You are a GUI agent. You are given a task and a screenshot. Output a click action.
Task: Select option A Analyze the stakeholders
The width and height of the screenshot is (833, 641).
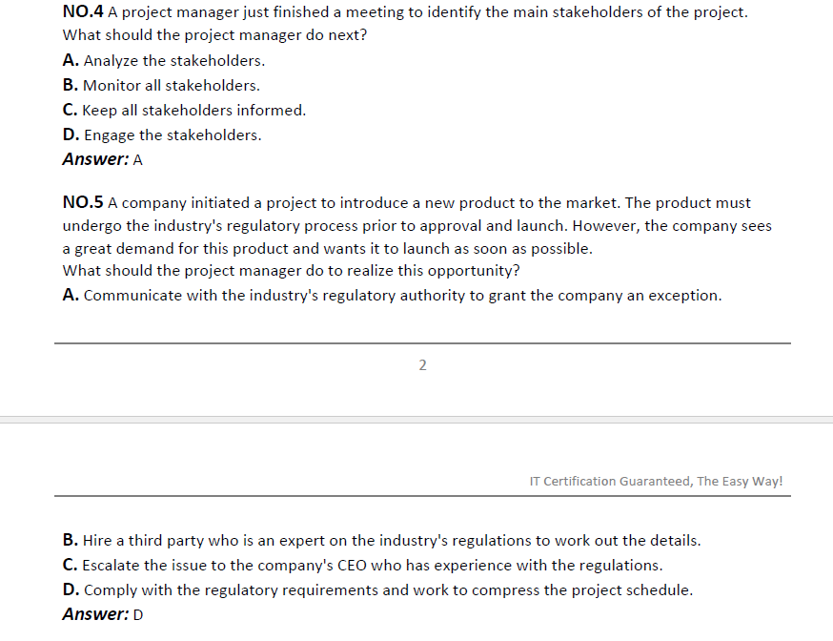point(164,61)
